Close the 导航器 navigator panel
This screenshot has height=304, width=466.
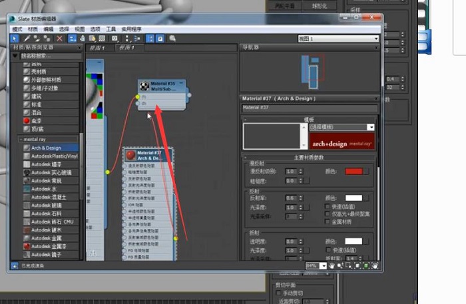pyautogui.click(x=377, y=47)
